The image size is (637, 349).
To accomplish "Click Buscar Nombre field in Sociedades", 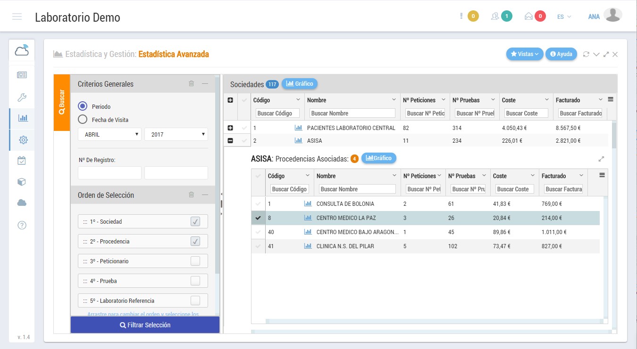I will (x=352, y=113).
